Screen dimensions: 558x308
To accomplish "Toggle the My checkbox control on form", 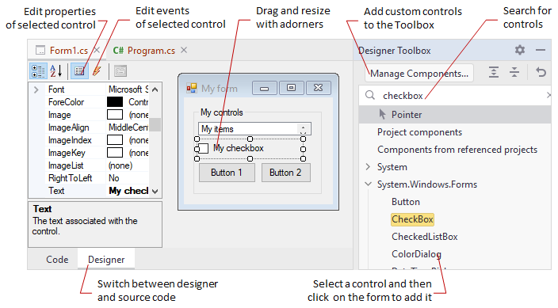I will (204, 148).
